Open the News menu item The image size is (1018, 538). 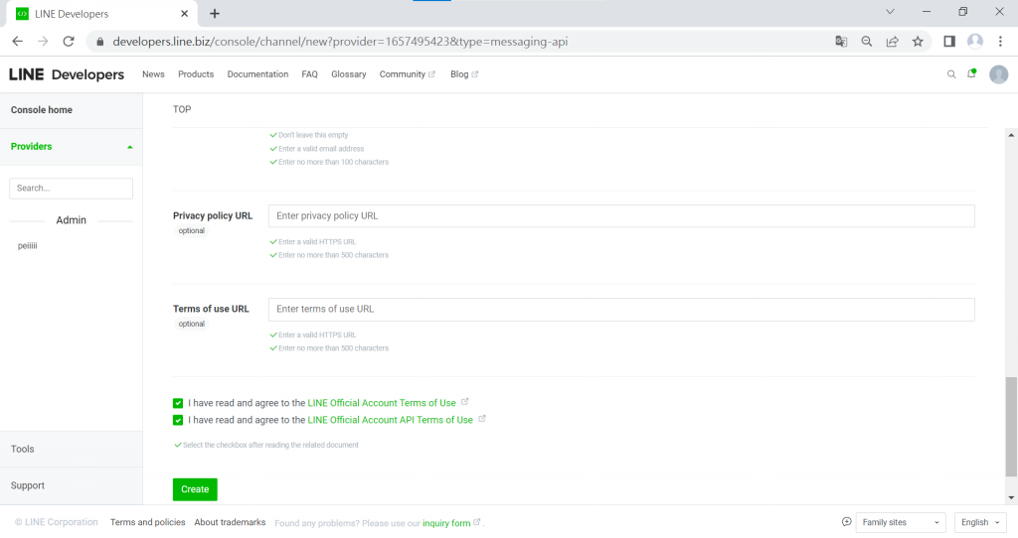coord(153,74)
